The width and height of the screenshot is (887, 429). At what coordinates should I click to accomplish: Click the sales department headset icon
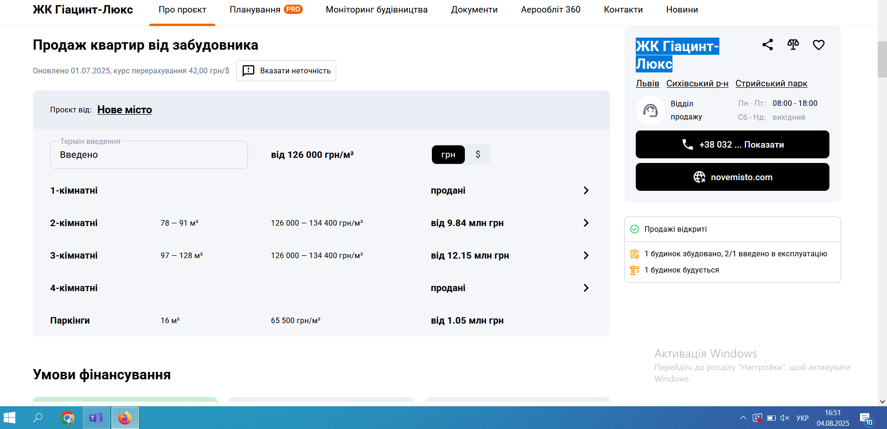(x=650, y=110)
